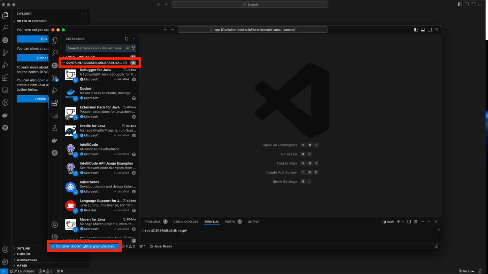Open launch profile dropdown next to new terminal
This screenshot has height=274, width=488.
click(403, 221)
